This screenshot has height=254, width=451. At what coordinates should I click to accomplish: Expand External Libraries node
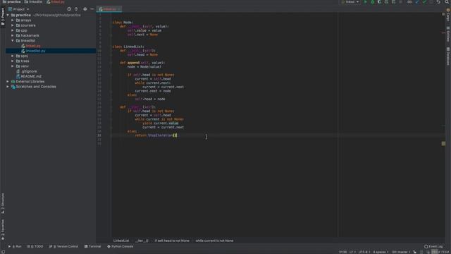coord(8,82)
